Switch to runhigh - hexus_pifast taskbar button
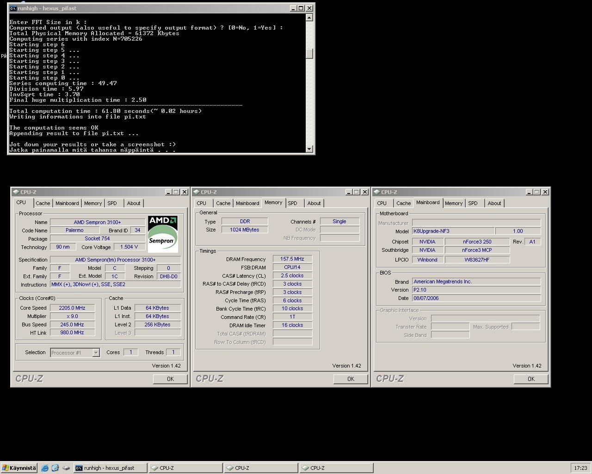The image size is (592, 474). (110, 468)
